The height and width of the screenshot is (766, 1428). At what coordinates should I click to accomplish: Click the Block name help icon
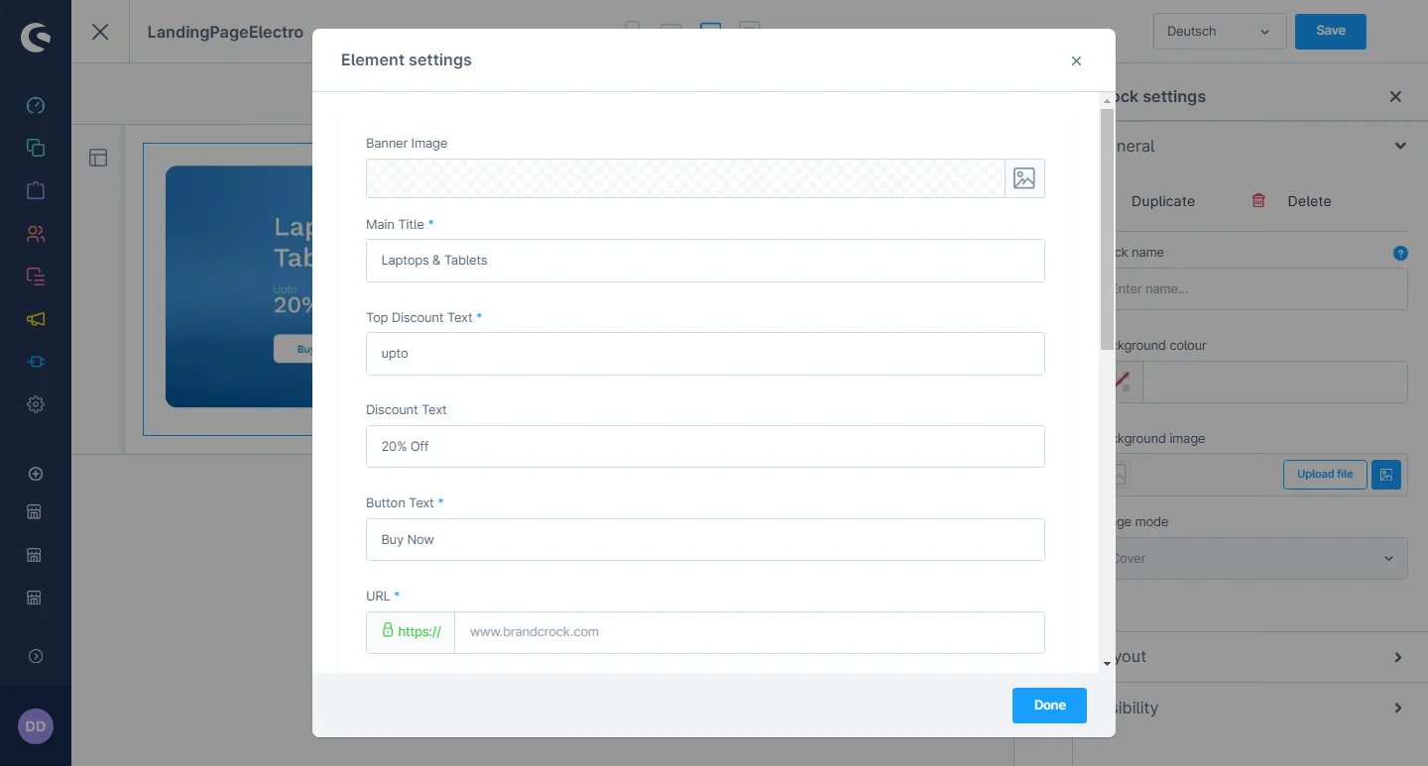click(1400, 253)
